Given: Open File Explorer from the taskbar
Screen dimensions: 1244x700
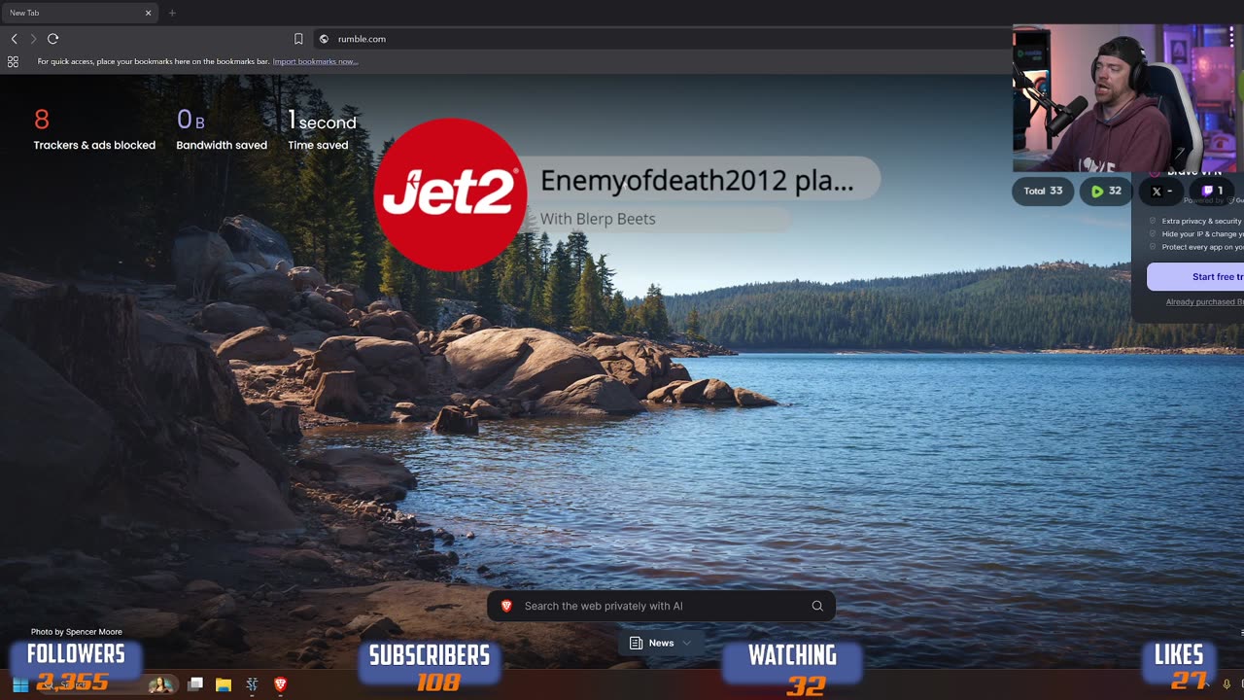Looking at the screenshot, I should tap(223, 684).
